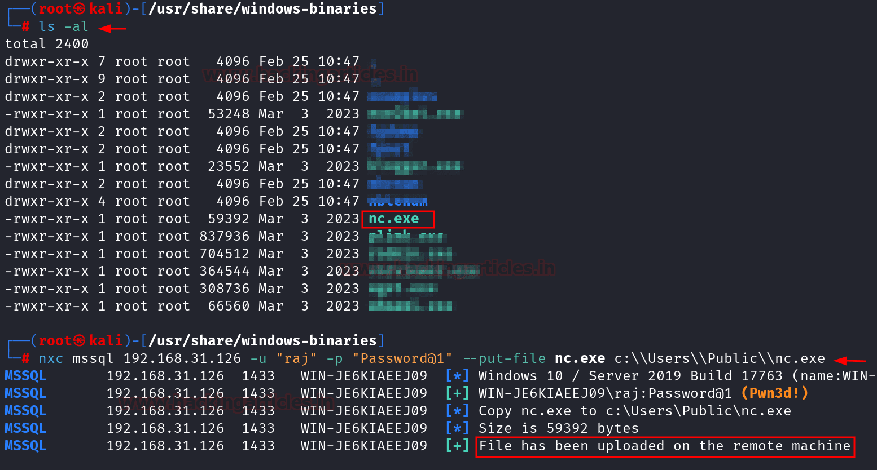
Task: Click the orange '(Pwn3d!)' text
Action: pos(774,393)
